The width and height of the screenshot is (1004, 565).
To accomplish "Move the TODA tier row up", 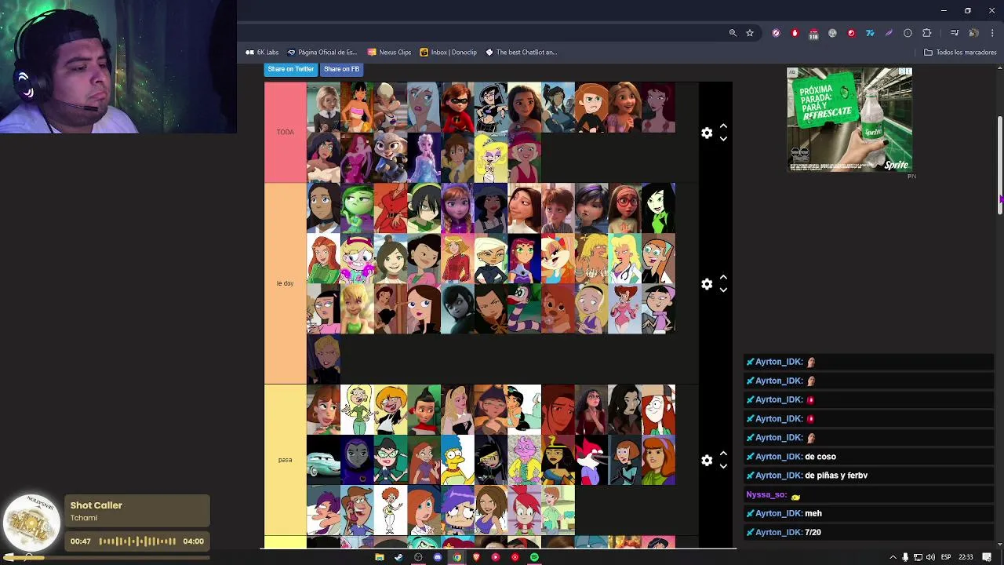I will pyautogui.click(x=723, y=126).
